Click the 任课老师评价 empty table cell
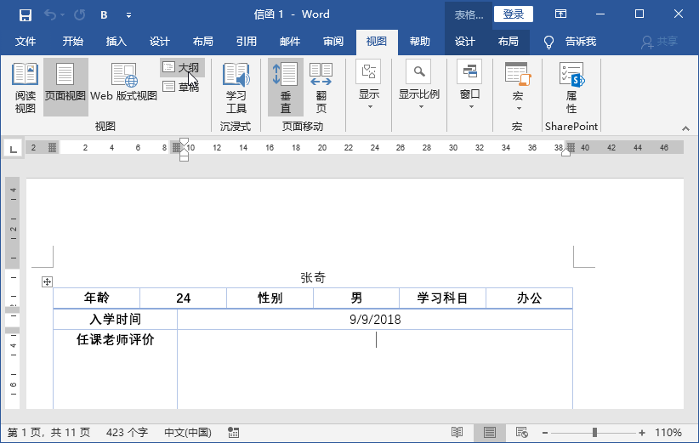 [x=375, y=369]
